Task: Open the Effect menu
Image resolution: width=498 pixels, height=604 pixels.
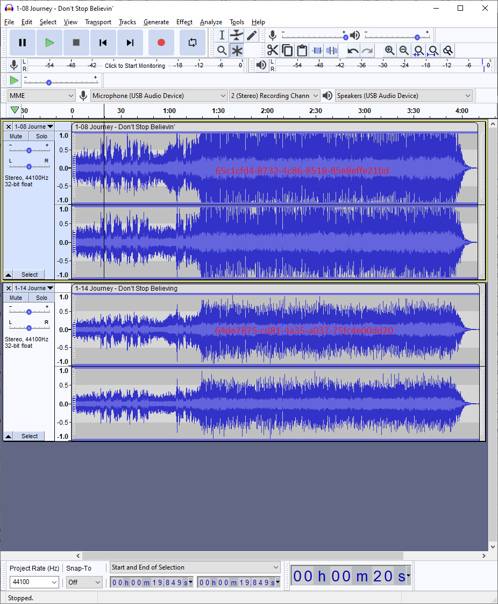Action: [x=184, y=22]
